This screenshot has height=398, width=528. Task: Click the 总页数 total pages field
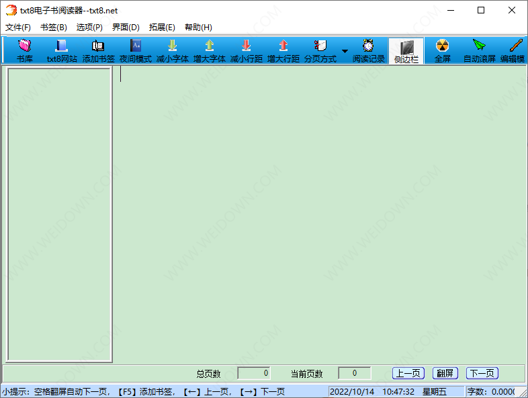[x=253, y=373]
